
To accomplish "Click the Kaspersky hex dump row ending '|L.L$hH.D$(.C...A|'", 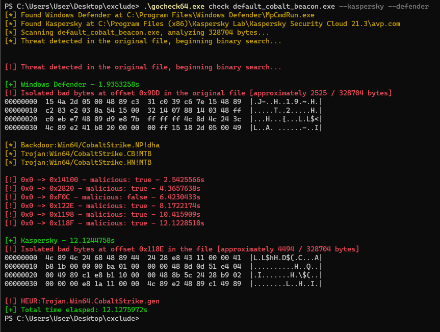I will [163, 258].
